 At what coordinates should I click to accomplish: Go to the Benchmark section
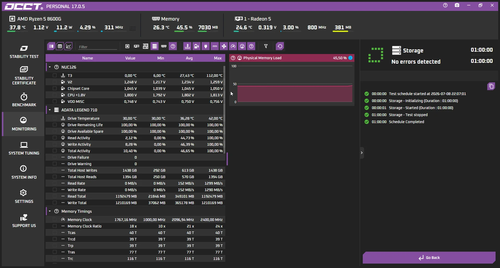point(24,100)
